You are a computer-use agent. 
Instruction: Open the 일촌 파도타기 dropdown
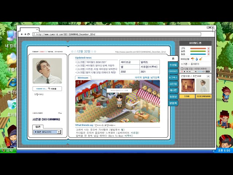pos(47,132)
